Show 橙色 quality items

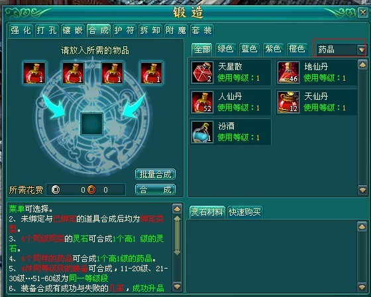(x=297, y=49)
